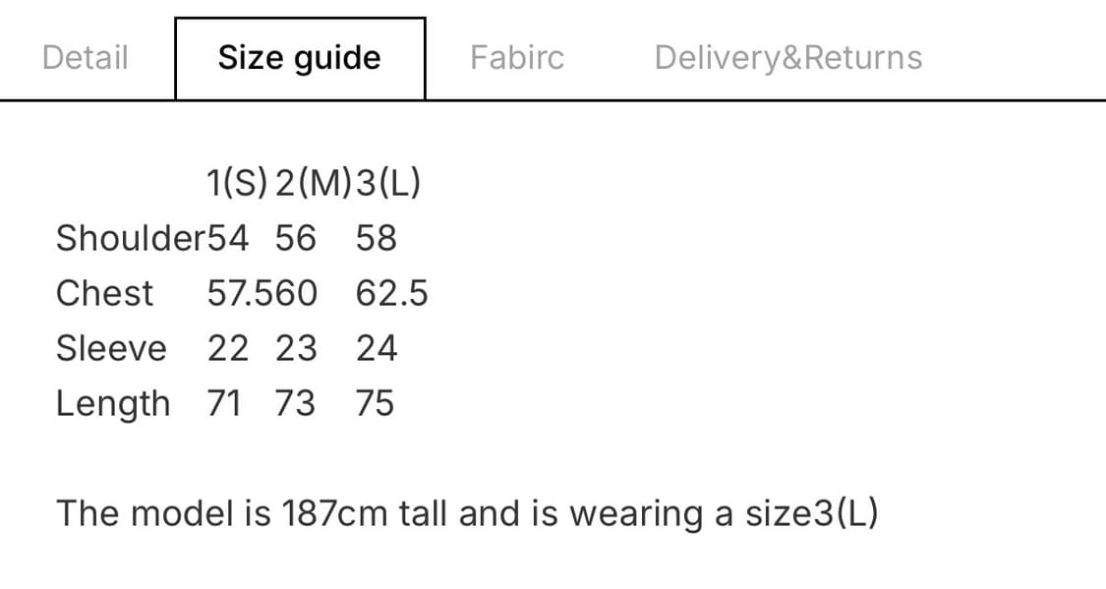Switch to the Fabirc tab
Image resolution: width=1106 pixels, height=589 pixels.
[x=517, y=58]
